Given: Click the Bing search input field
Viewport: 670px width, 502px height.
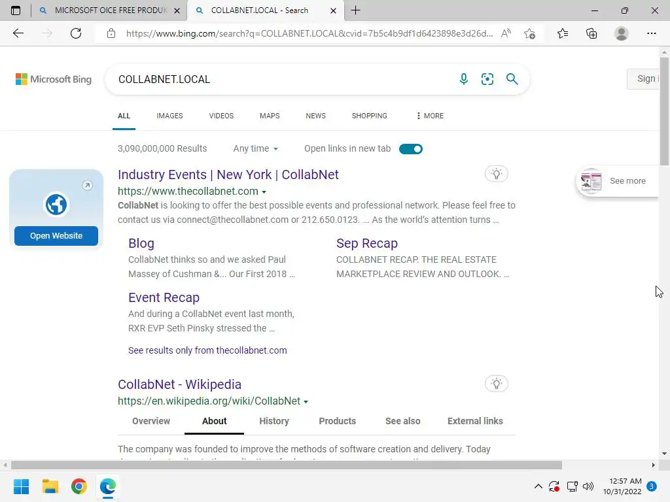Looking at the screenshot, I should point(282,79).
